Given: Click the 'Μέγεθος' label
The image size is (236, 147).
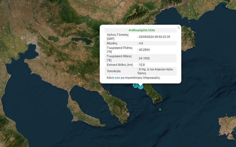Looking at the screenshot, I should (x=112, y=43).
